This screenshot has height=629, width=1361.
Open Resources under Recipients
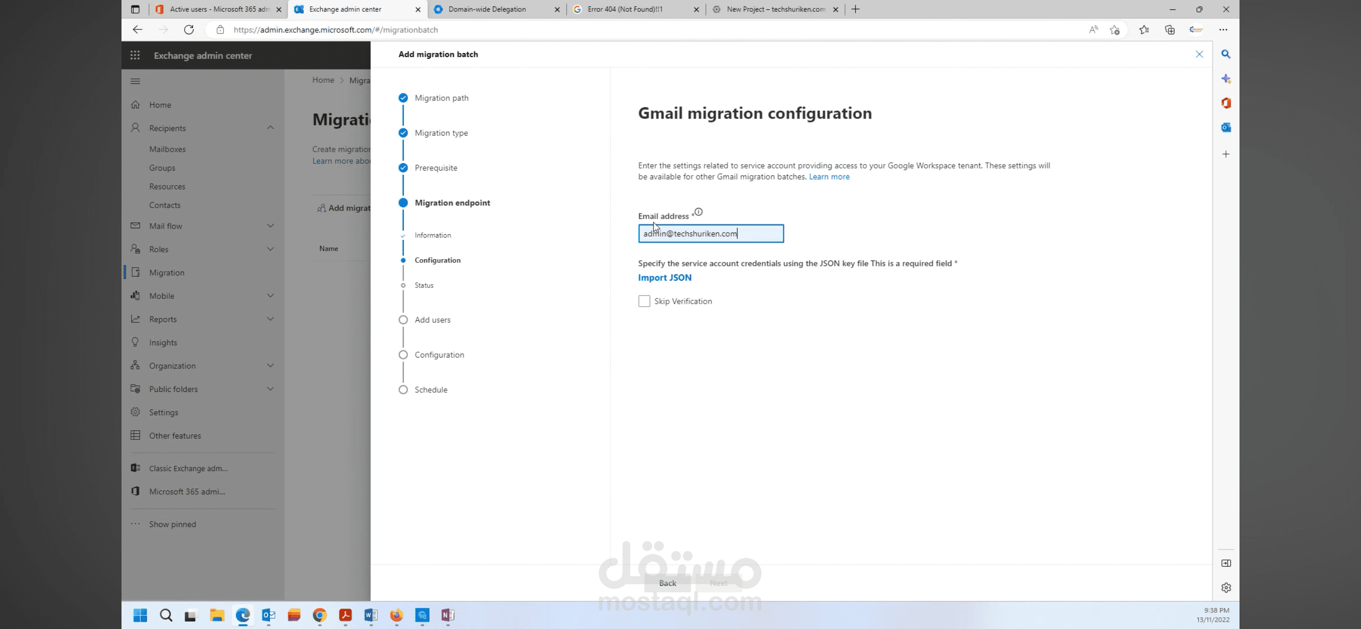(x=167, y=187)
